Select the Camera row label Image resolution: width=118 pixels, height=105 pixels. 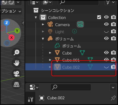click(x=62, y=25)
